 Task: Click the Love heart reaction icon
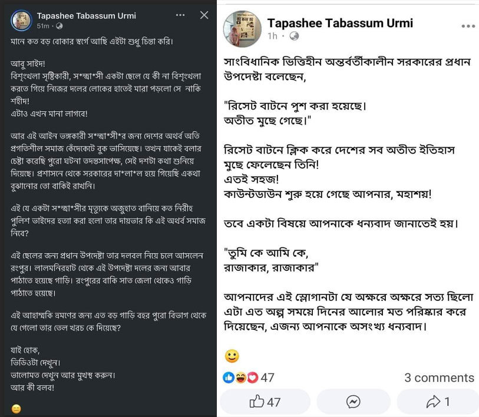[252, 378]
